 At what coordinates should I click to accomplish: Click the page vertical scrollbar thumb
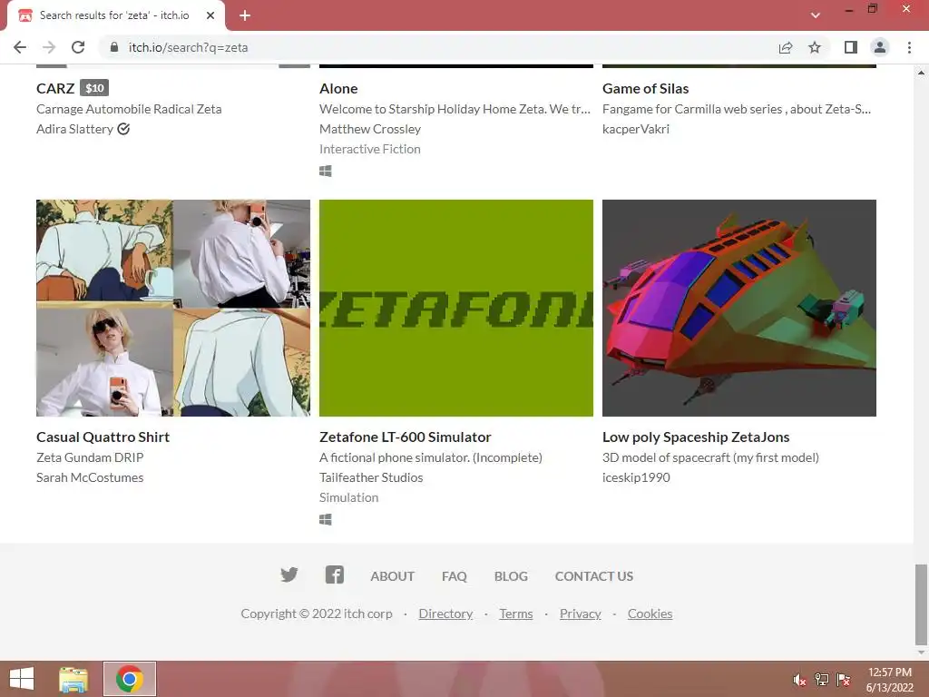coord(921,604)
